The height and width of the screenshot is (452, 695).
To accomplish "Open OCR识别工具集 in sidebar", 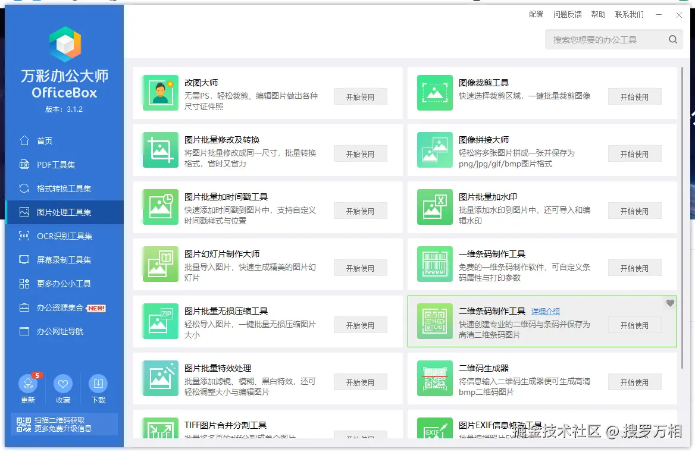I will (x=64, y=236).
